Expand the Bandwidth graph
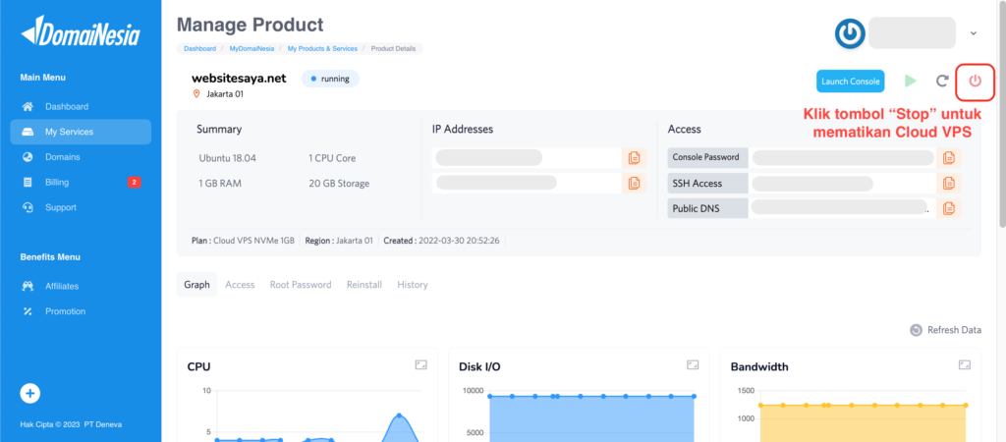 click(965, 364)
